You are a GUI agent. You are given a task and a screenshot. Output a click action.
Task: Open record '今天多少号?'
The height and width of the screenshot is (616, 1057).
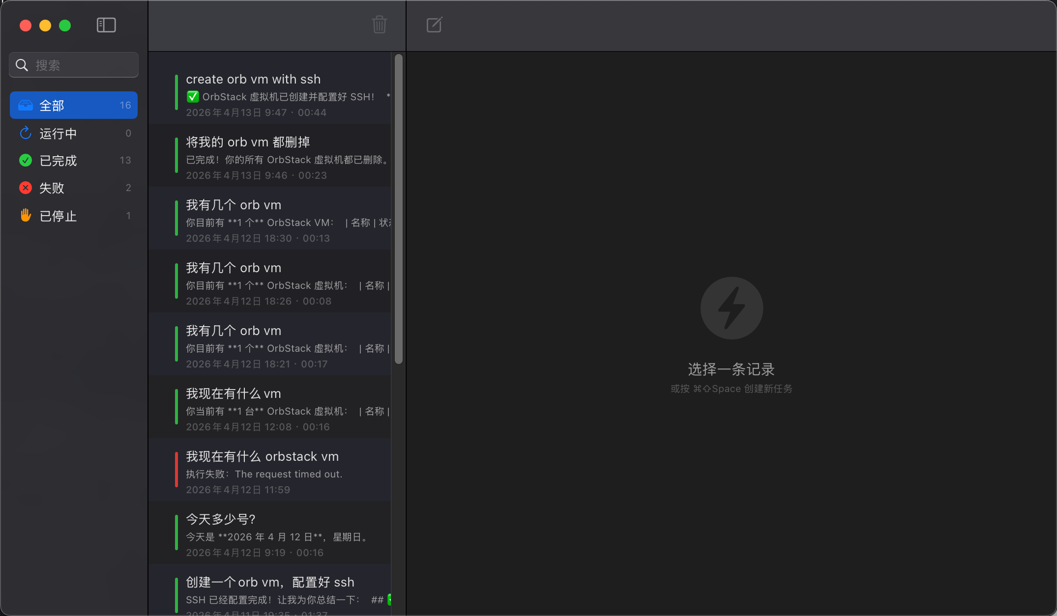(270, 532)
